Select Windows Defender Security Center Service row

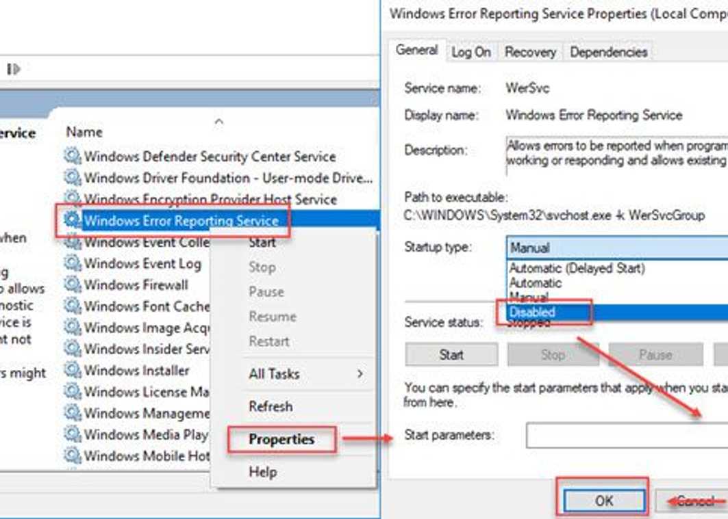210,156
